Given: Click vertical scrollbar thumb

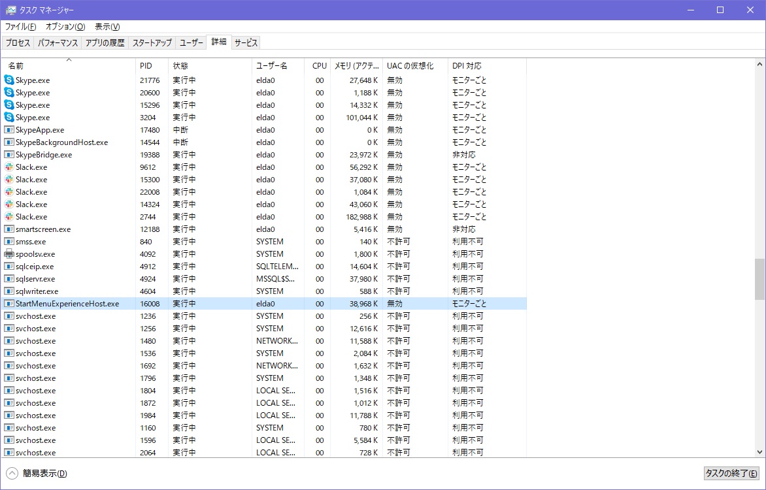Looking at the screenshot, I should pos(759,279).
